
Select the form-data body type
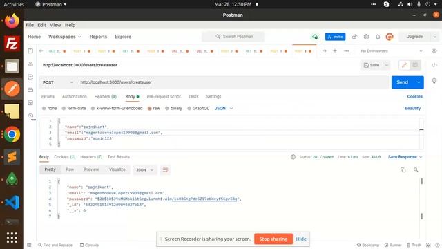pos(74,108)
